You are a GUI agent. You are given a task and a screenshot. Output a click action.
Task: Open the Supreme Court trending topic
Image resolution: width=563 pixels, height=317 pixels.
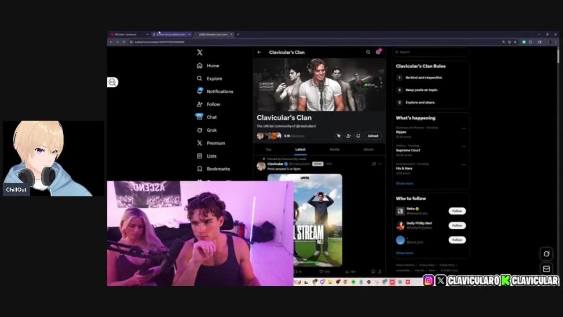[408, 150]
